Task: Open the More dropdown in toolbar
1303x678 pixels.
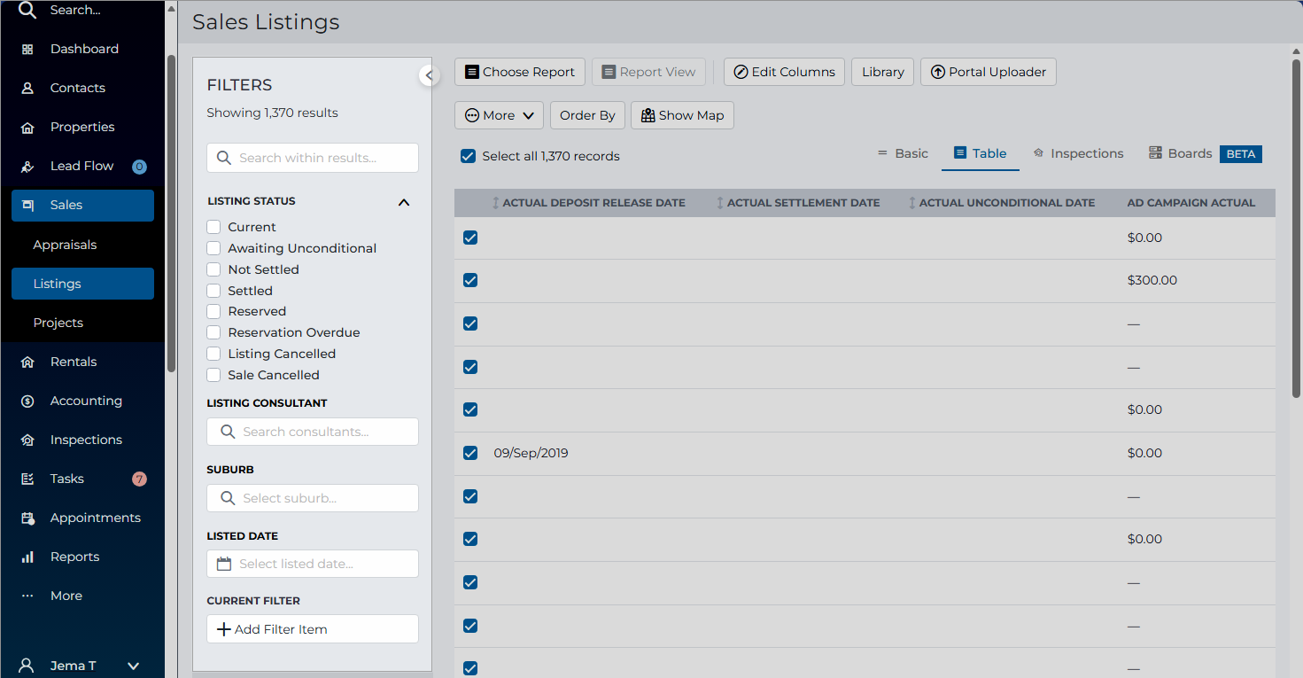Action: pyautogui.click(x=500, y=115)
